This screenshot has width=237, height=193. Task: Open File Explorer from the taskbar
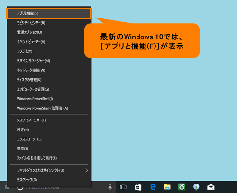pyautogui.click(x=167, y=187)
